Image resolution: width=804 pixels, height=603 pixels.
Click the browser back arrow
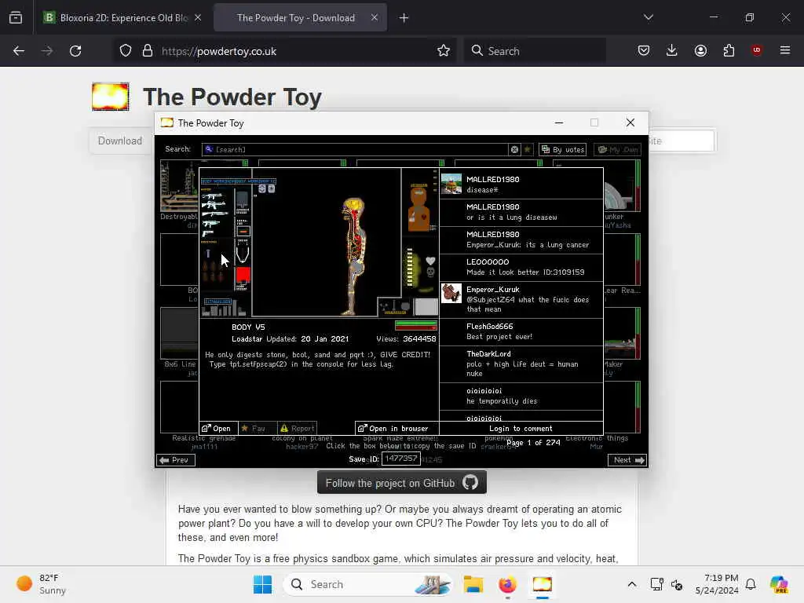(x=19, y=51)
